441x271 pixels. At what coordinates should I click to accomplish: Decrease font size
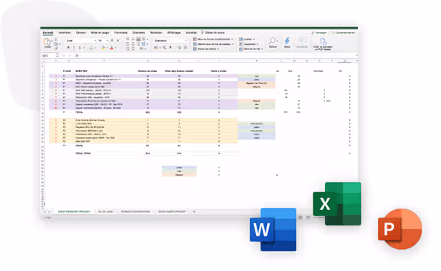click(x=118, y=40)
